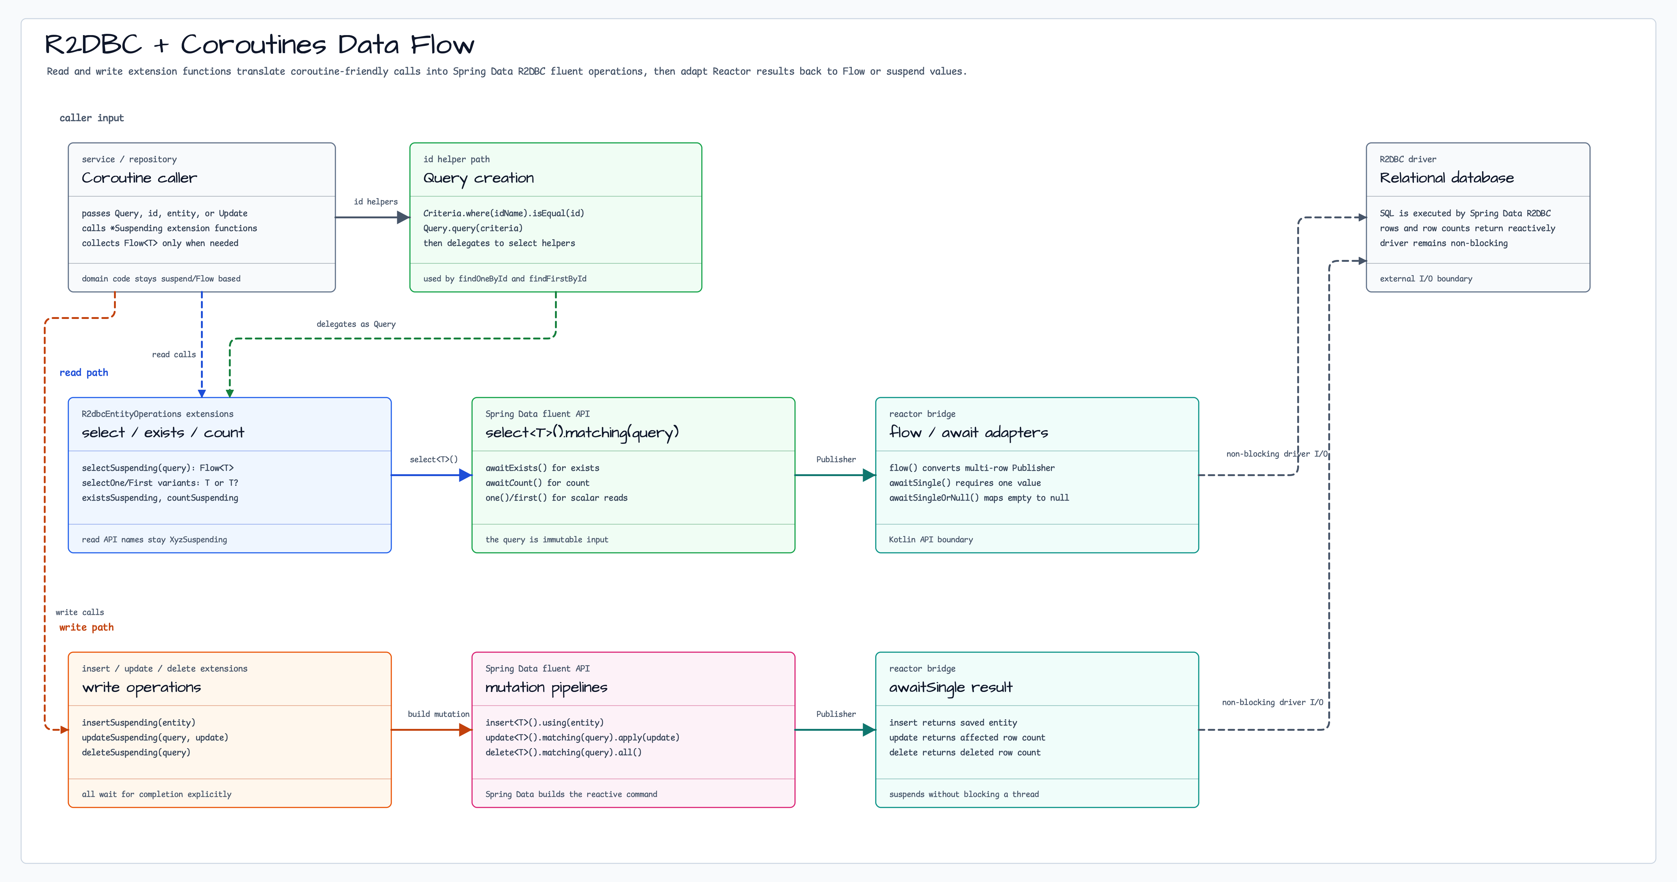Click 'read API names stay XyzSuspending' footer
Screen dimensions: 1677x882
(154, 540)
